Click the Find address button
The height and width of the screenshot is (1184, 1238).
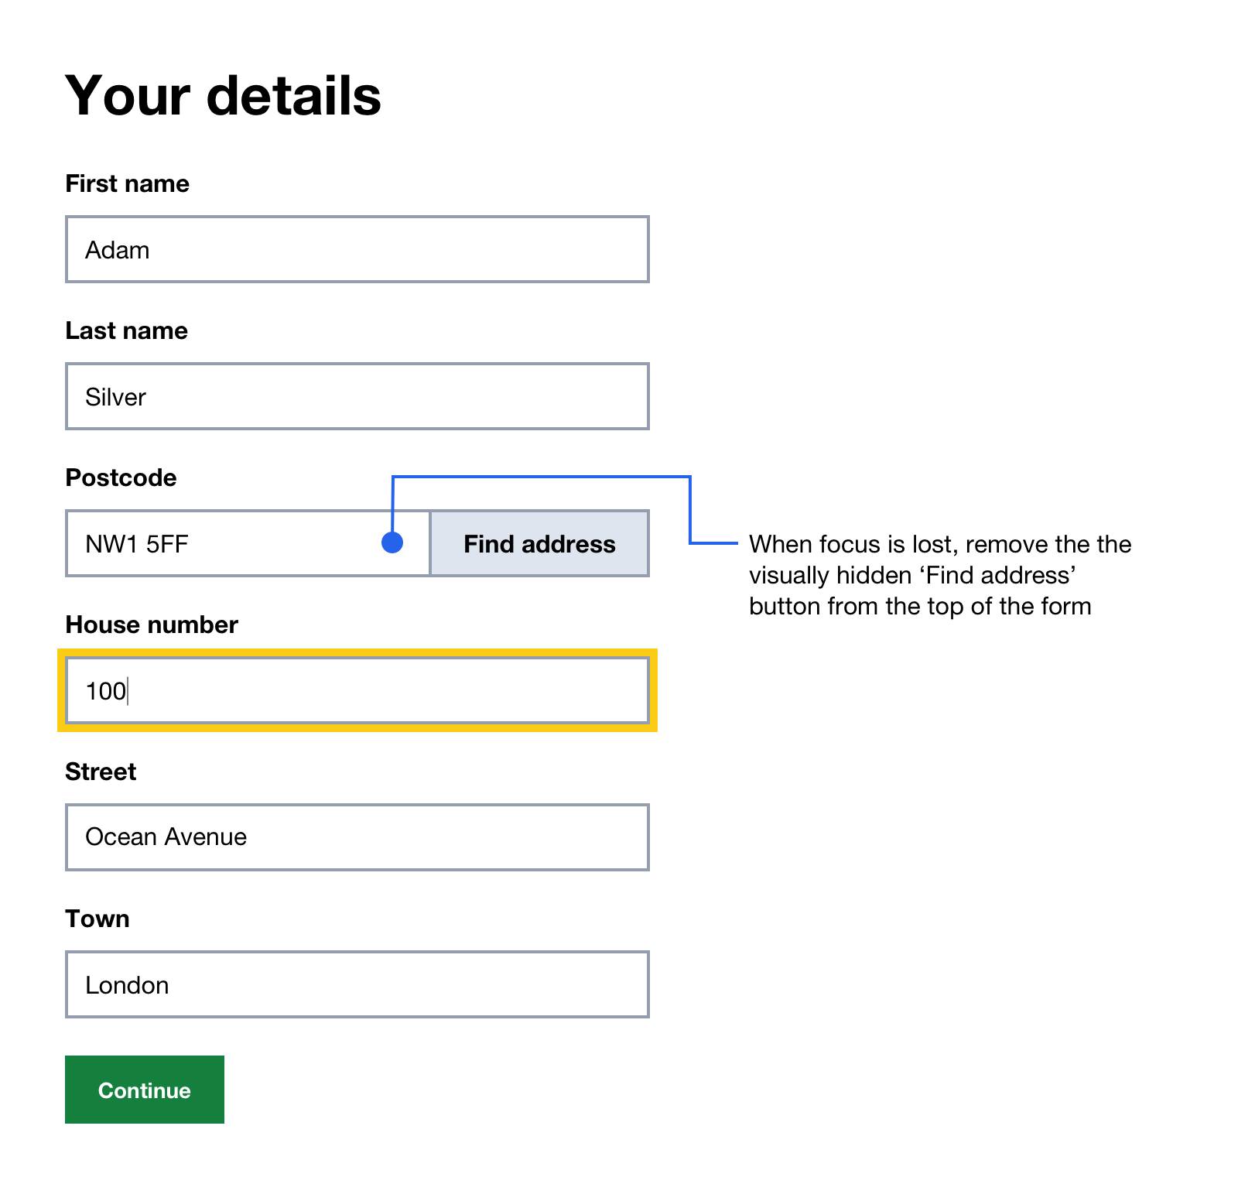539,543
